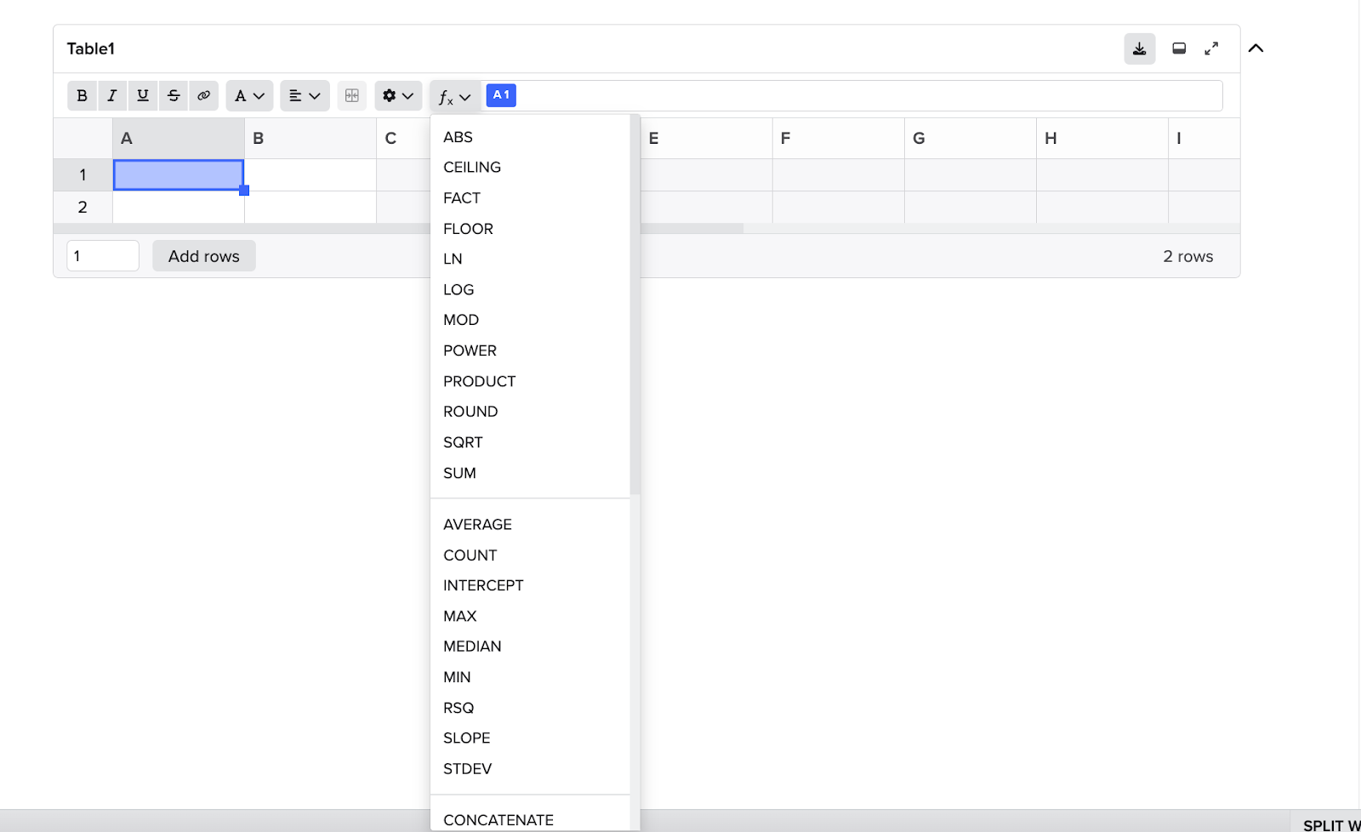Open the text alignment dropdown
Viewport: 1361px width, 832px height.
(305, 96)
